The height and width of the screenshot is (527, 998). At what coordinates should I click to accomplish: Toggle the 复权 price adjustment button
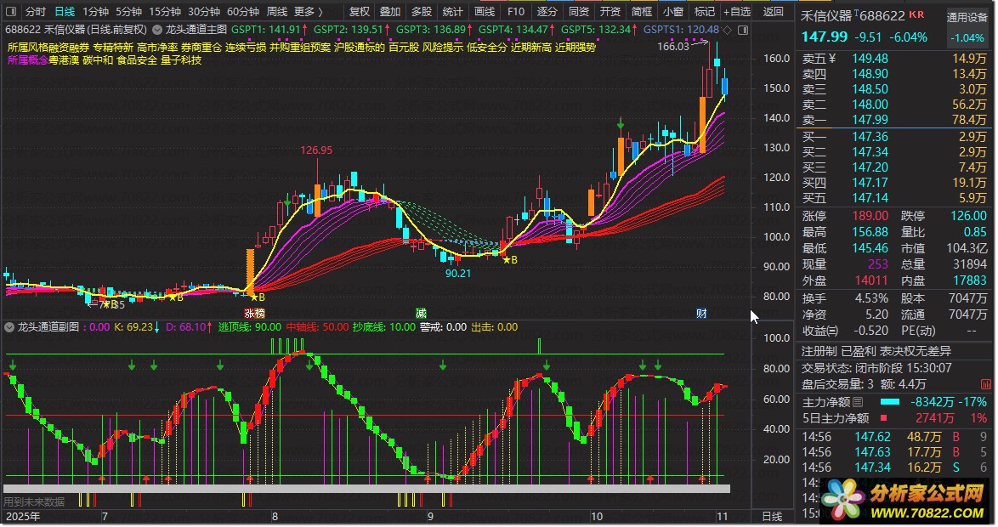point(360,12)
